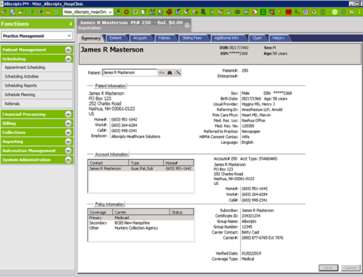The image size is (363, 277).
Task: Click the orange gear toolbar icon
Action: [x=126, y=12]
